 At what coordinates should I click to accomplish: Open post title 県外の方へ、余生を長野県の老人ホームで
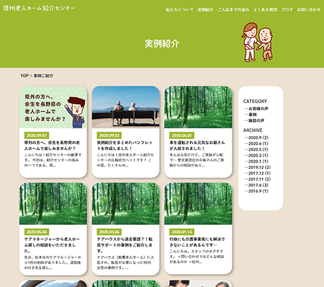click(52, 145)
